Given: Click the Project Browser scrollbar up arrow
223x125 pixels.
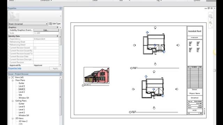Looking at the screenshot, I should coord(60,77).
